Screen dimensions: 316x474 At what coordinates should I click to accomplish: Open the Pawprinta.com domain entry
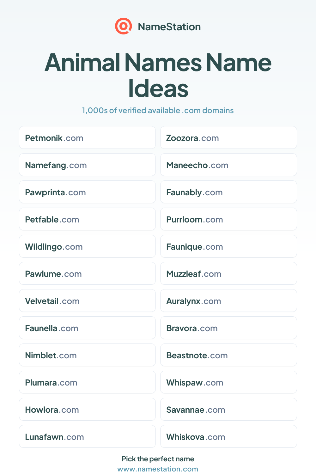click(x=87, y=192)
